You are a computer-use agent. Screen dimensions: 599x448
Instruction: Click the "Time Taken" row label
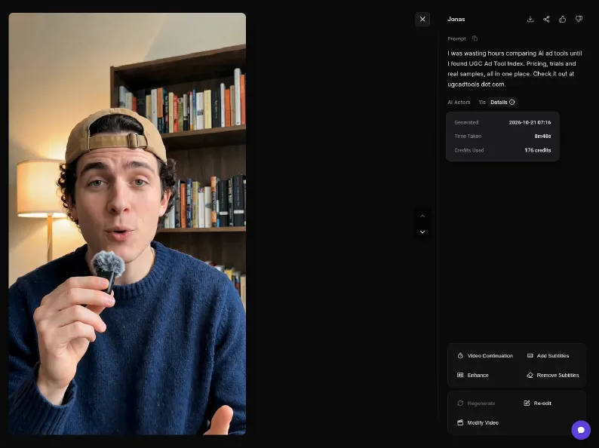click(468, 137)
